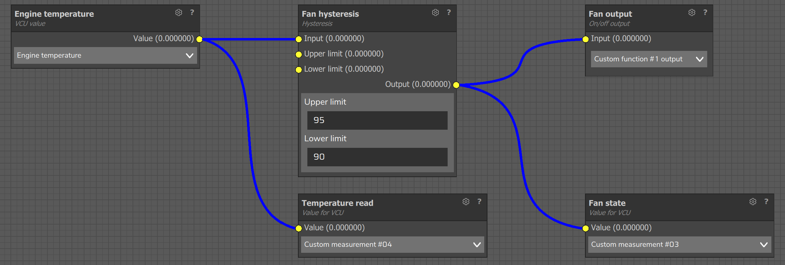Open settings gear on Fan hysteresis node
This screenshot has width=785, height=265.
(435, 13)
